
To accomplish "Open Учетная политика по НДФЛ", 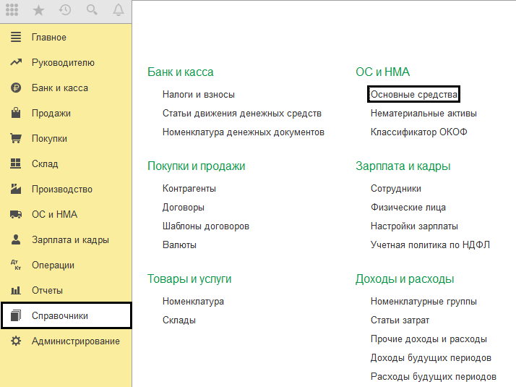I will point(430,245).
